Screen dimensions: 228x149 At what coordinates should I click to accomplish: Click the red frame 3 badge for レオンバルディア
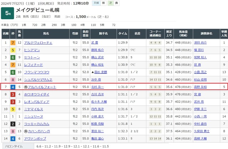point(13,102)
